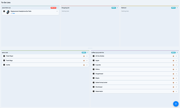Click the orange icon next to Vanilla
Viewport: 180px width, 108px height.
click(x=84, y=65)
